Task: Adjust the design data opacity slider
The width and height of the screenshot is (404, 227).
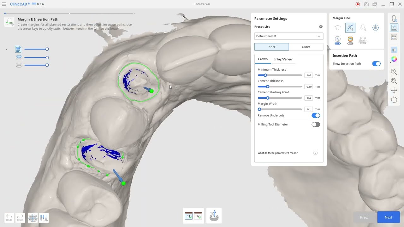Action: (x=36, y=49)
